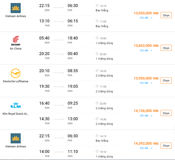
Task: Click Chọn for the KLM flight
Action: point(166,113)
